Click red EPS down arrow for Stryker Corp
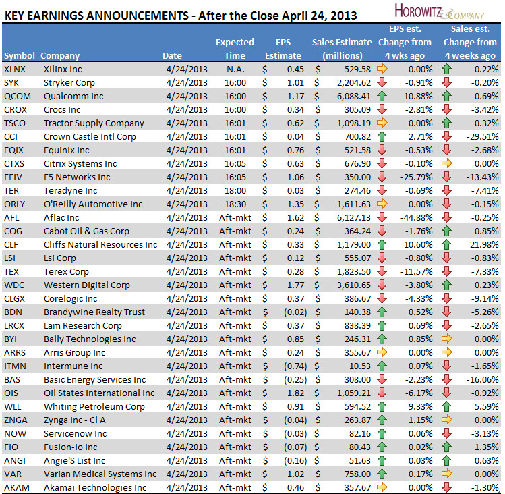Screen dimensions: 505x494 tap(382, 82)
